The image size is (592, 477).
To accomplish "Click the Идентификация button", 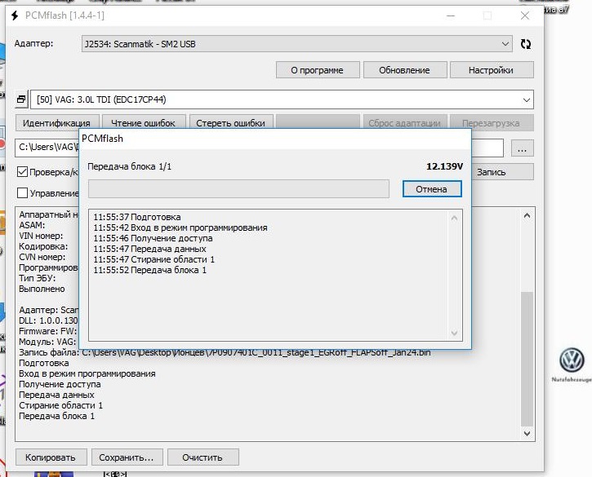I will pyautogui.click(x=57, y=122).
